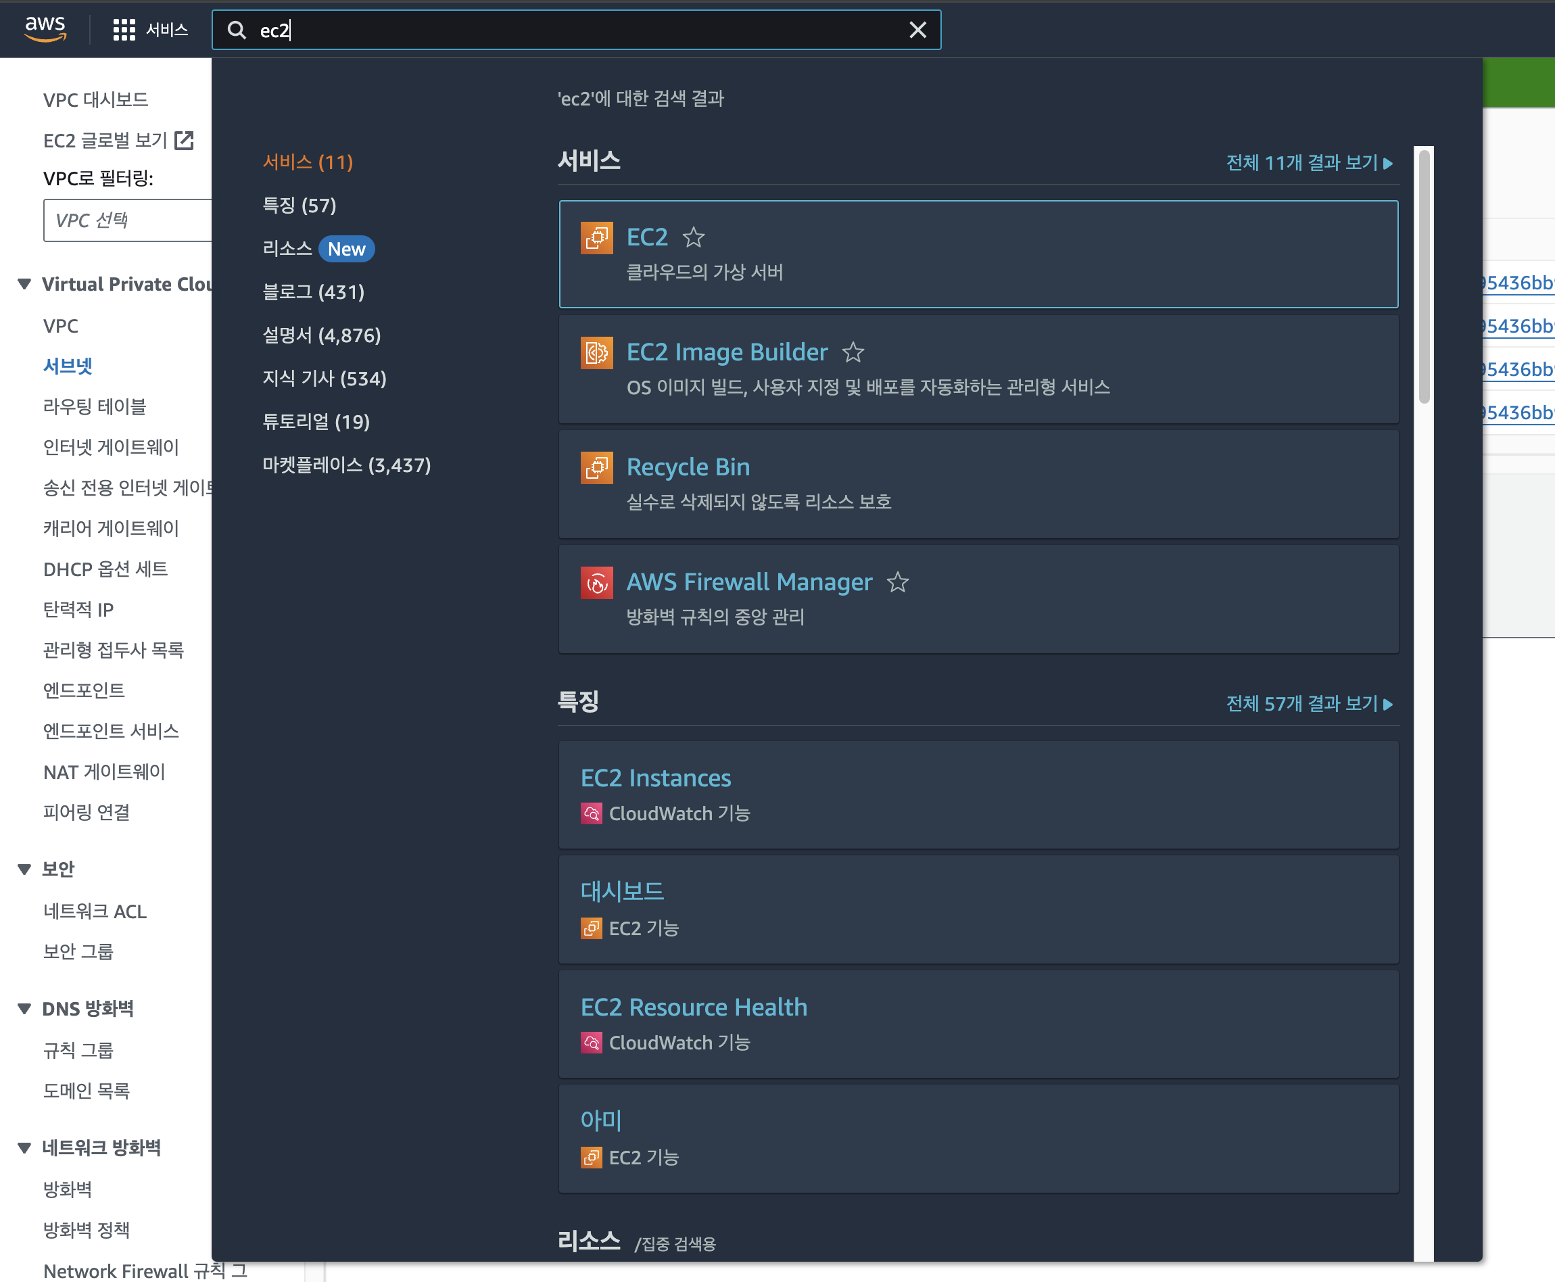
Task: Open the EC2 Instances feature result
Action: [656, 778]
